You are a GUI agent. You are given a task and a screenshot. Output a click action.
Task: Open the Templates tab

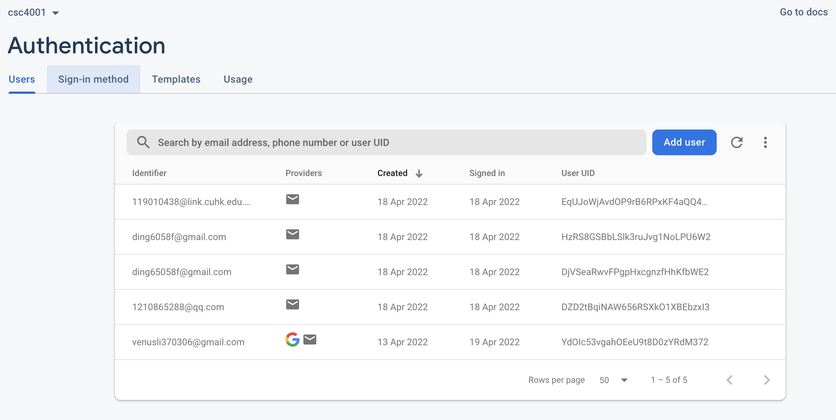click(x=176, y=79)
